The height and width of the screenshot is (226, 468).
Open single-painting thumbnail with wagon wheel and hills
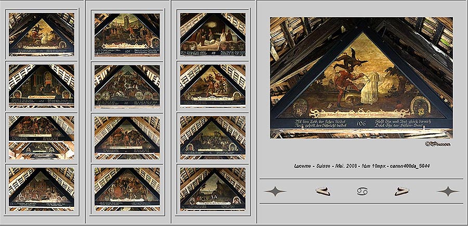pyautogui.click(x=127, y=137)
